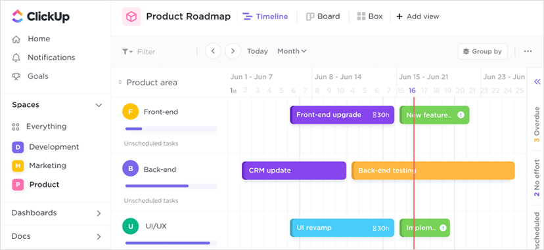Viewport: 544px width, 250px height.
Task: Open the three-dot more options menu
Action: pos(528,52)
